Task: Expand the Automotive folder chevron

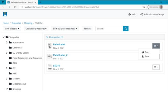Action: tap(7, 42)
